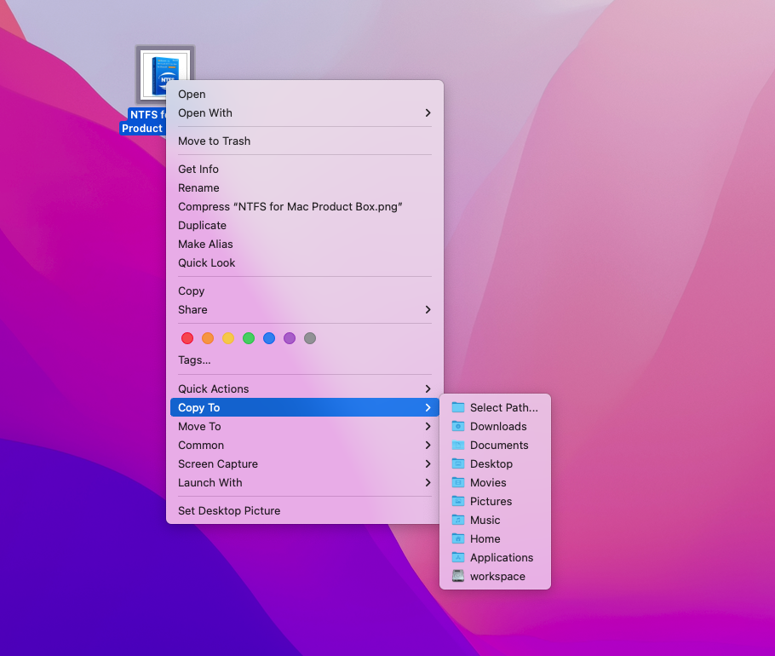Select the workspace destination icon
The height and width of the screenshot is (656, 775).
(458, 576)
